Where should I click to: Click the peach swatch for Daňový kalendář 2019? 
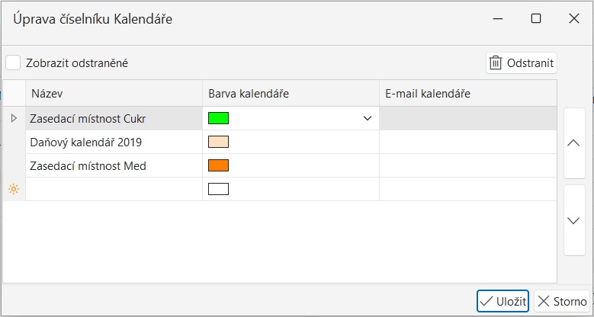(218, 142)
